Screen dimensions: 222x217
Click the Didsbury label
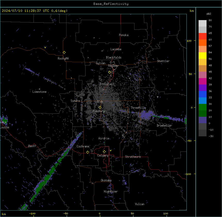[99, 111]
